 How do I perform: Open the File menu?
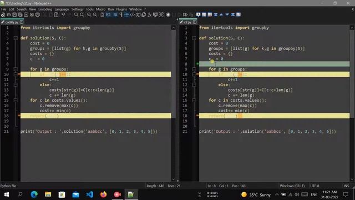point(4,9)
